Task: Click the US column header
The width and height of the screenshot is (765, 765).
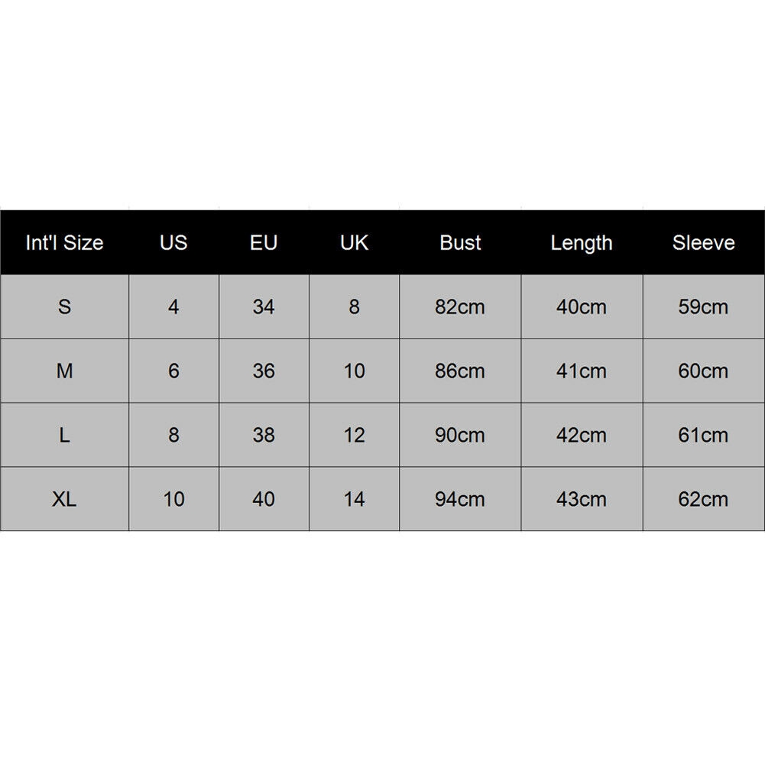Action: click(x=173, y=243)
